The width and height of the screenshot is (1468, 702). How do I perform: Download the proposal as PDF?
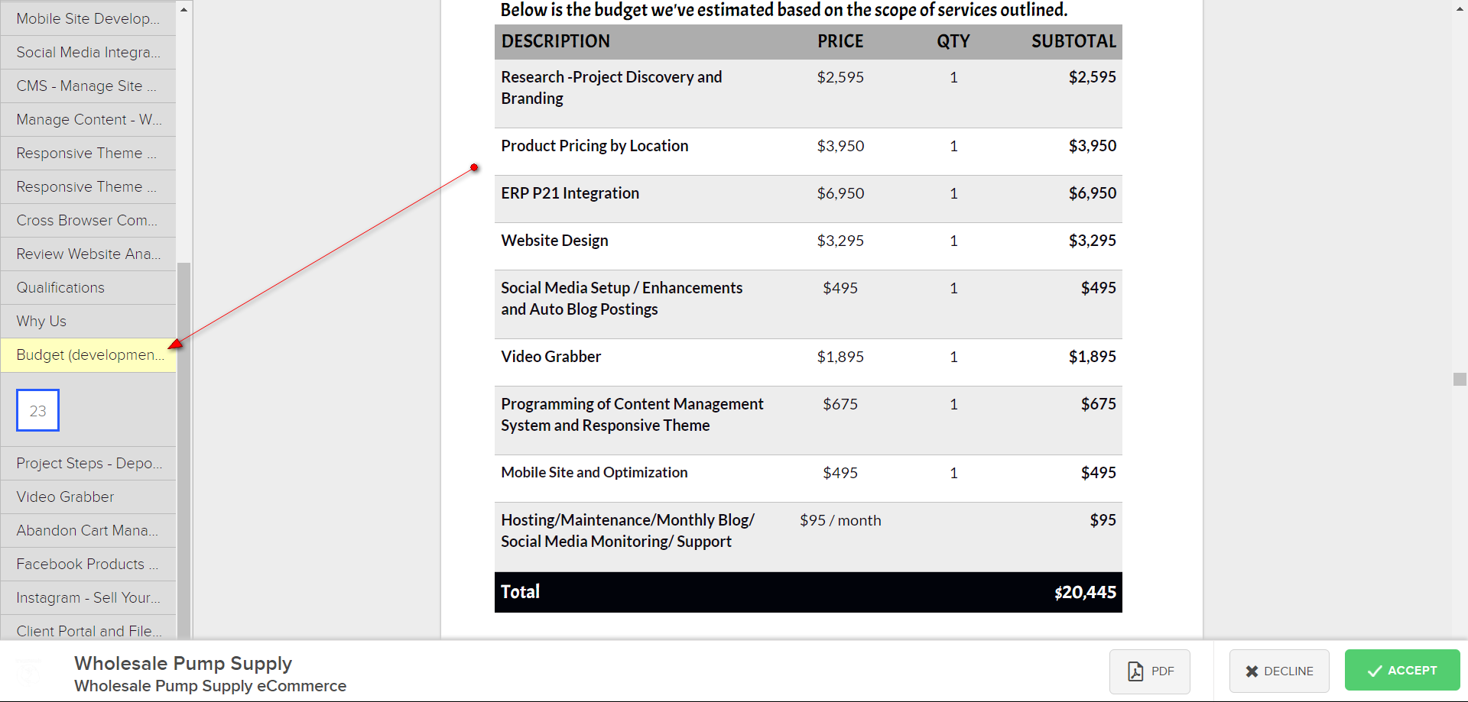(1150, 671)
